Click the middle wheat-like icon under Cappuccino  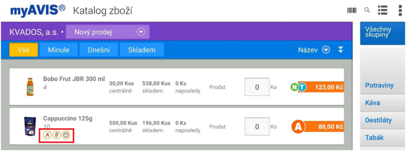57,135
